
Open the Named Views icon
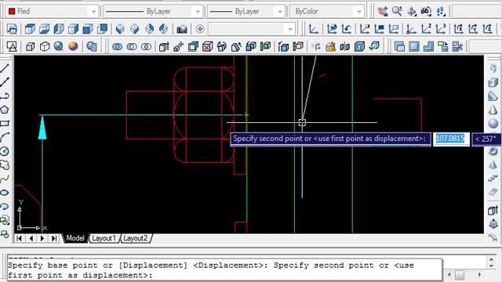(12, 29)
